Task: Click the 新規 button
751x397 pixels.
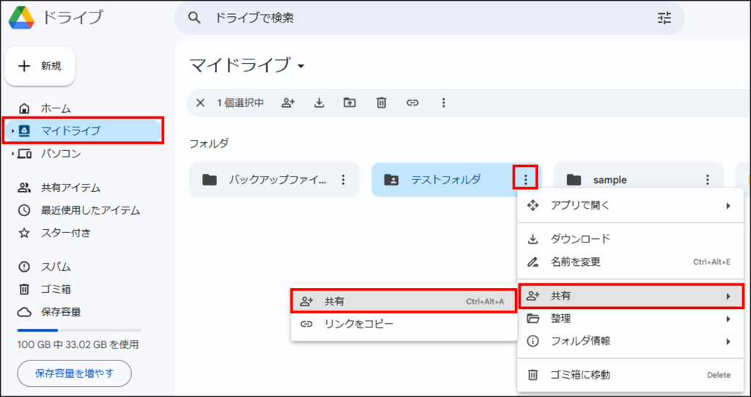Action: [40, 66]
